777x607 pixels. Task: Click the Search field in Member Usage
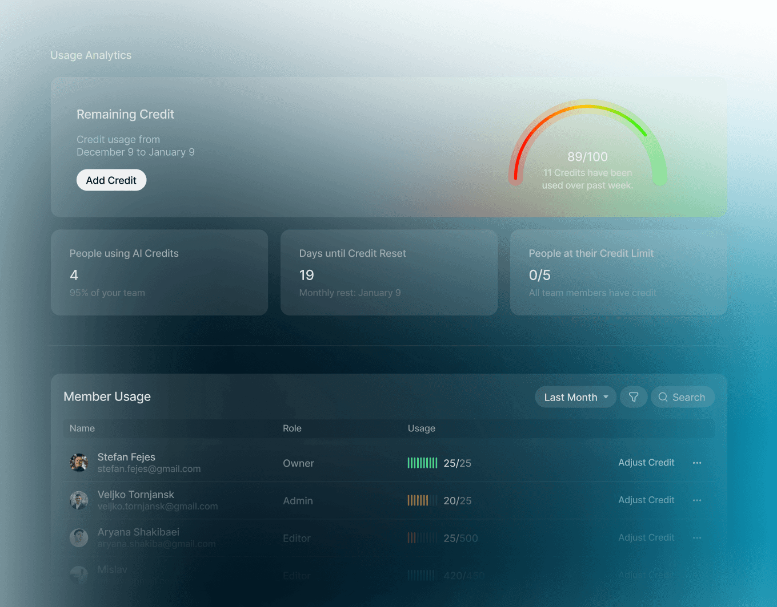pos(682,397)
